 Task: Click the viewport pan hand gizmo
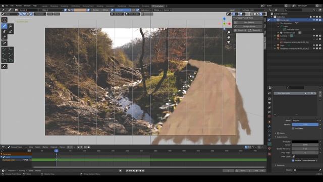(x=229, y=37)
